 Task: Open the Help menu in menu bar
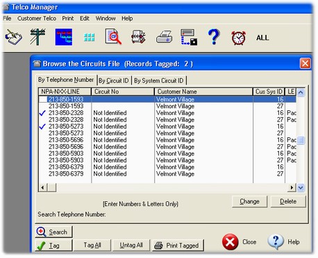(127, 18)
